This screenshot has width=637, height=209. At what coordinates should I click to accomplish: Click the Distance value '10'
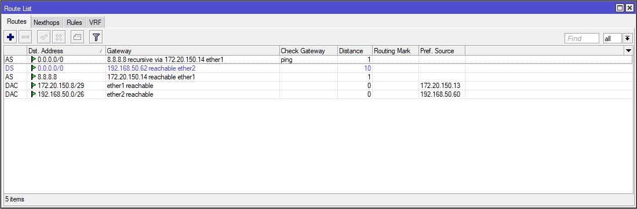[x=367, y=68]
